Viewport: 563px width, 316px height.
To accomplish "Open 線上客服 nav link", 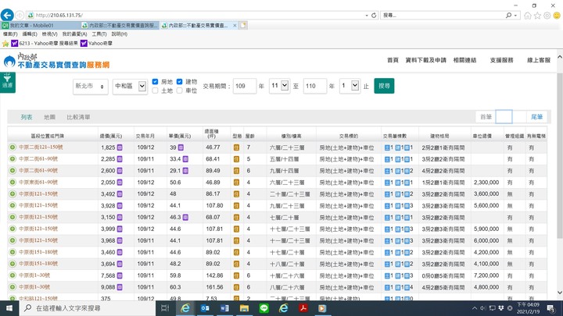I will (539, 60).
